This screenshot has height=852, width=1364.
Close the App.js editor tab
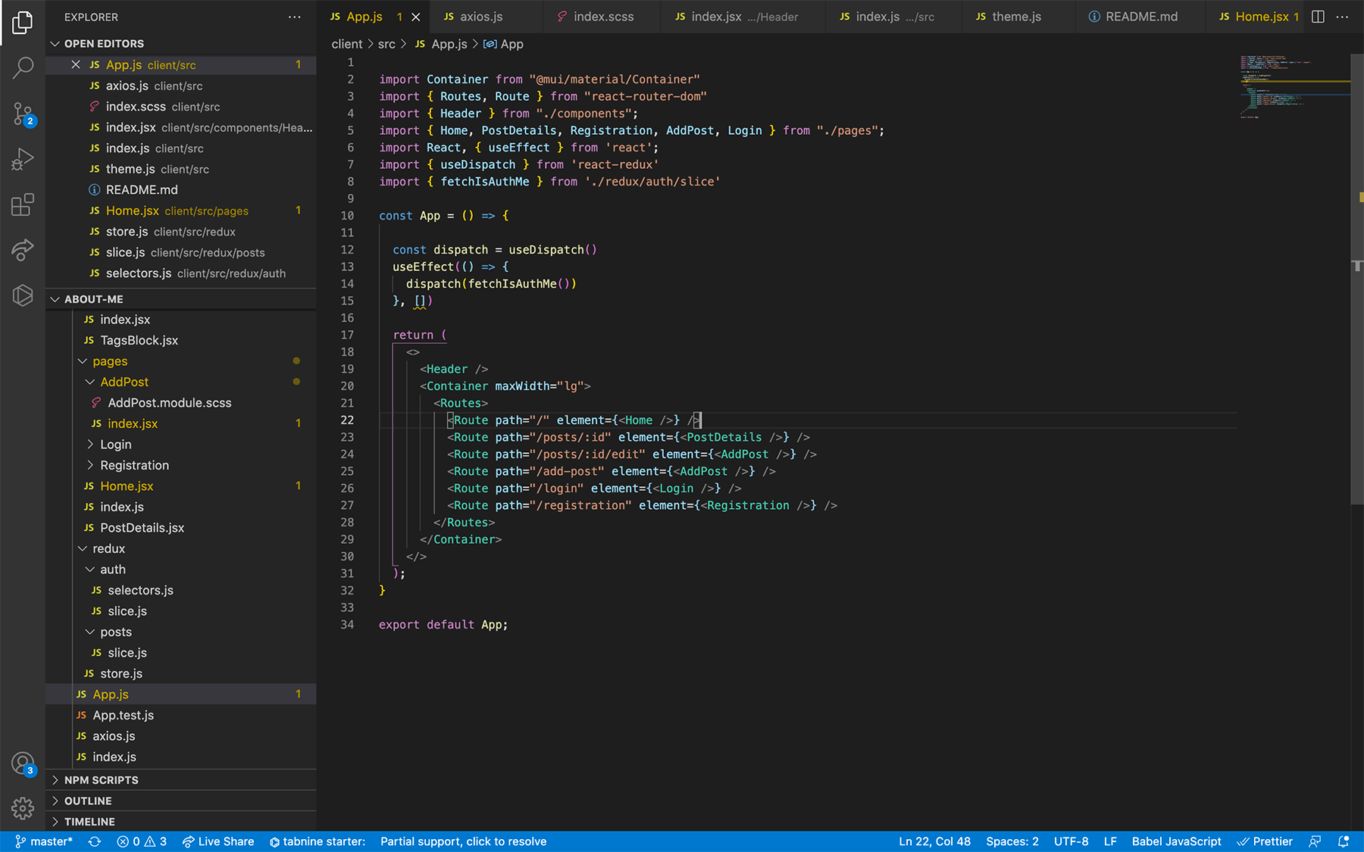click(x=415, y=17)
